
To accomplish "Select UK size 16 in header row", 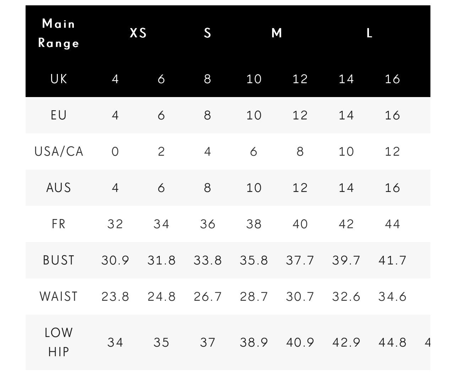I will coord(392,79).
